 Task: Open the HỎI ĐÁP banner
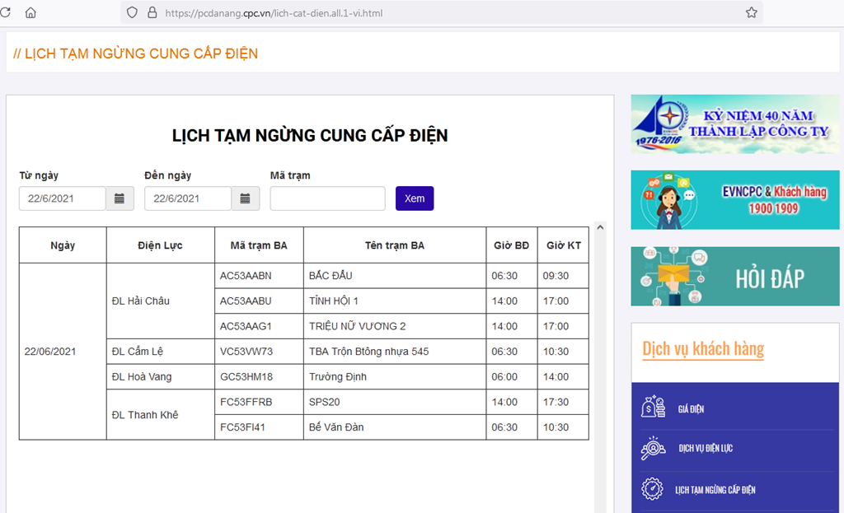(734, 277)
